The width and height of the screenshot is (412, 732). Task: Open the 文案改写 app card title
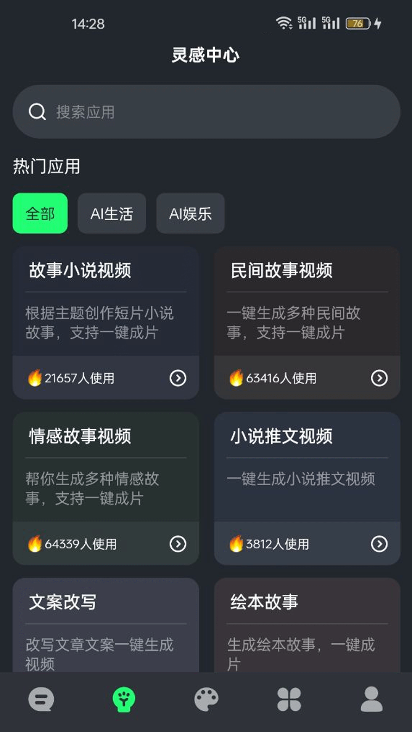pyautogui.click(x=63, y=602)
